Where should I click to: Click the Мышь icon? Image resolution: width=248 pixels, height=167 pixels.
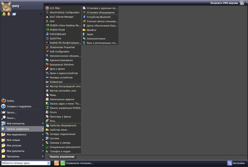(47, 95)
